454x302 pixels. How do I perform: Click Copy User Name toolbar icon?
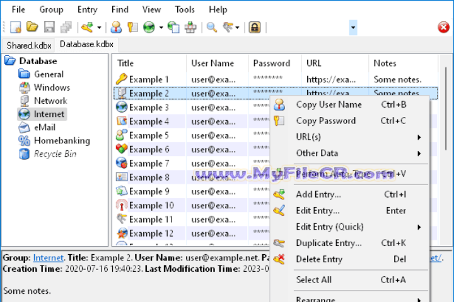(x=116, y=28)
